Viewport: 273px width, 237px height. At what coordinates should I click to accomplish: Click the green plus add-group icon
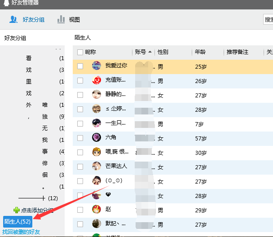(x=17, y=210)
